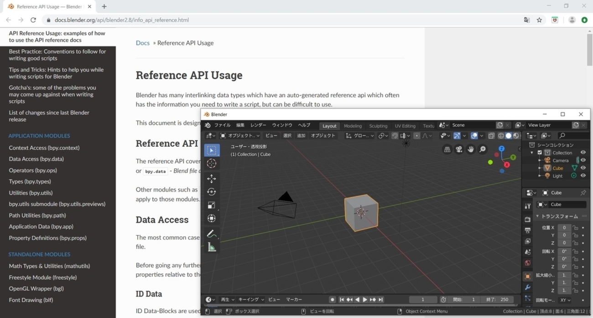Pin the Cube properties editor
593x318 pixels.
coord(583,193)
